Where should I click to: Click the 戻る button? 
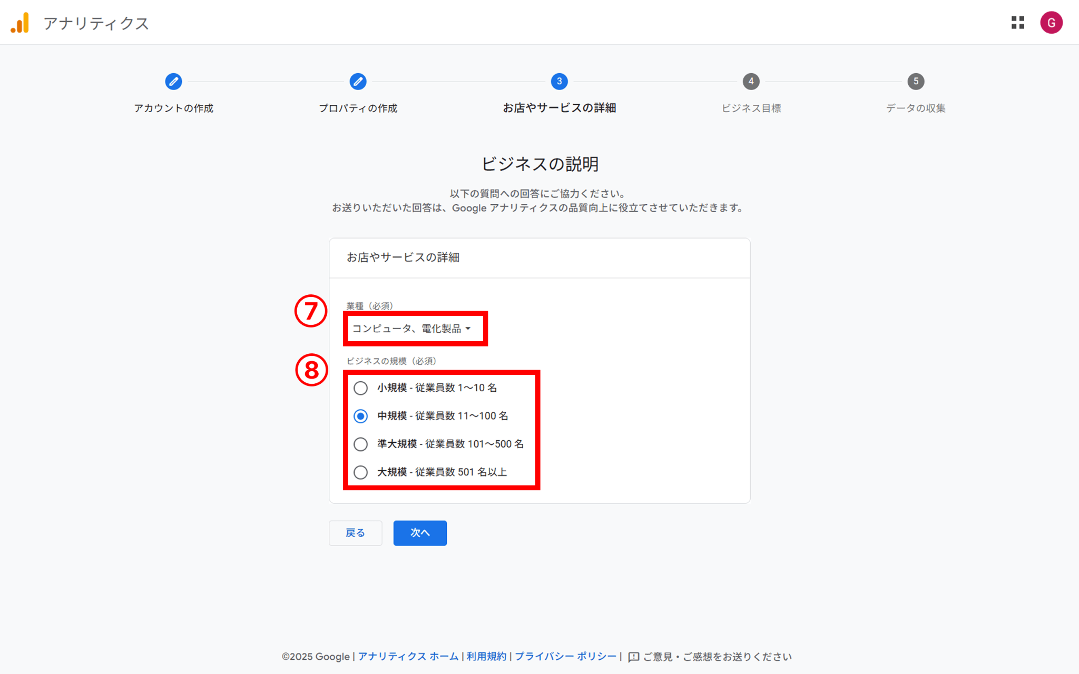355,533
